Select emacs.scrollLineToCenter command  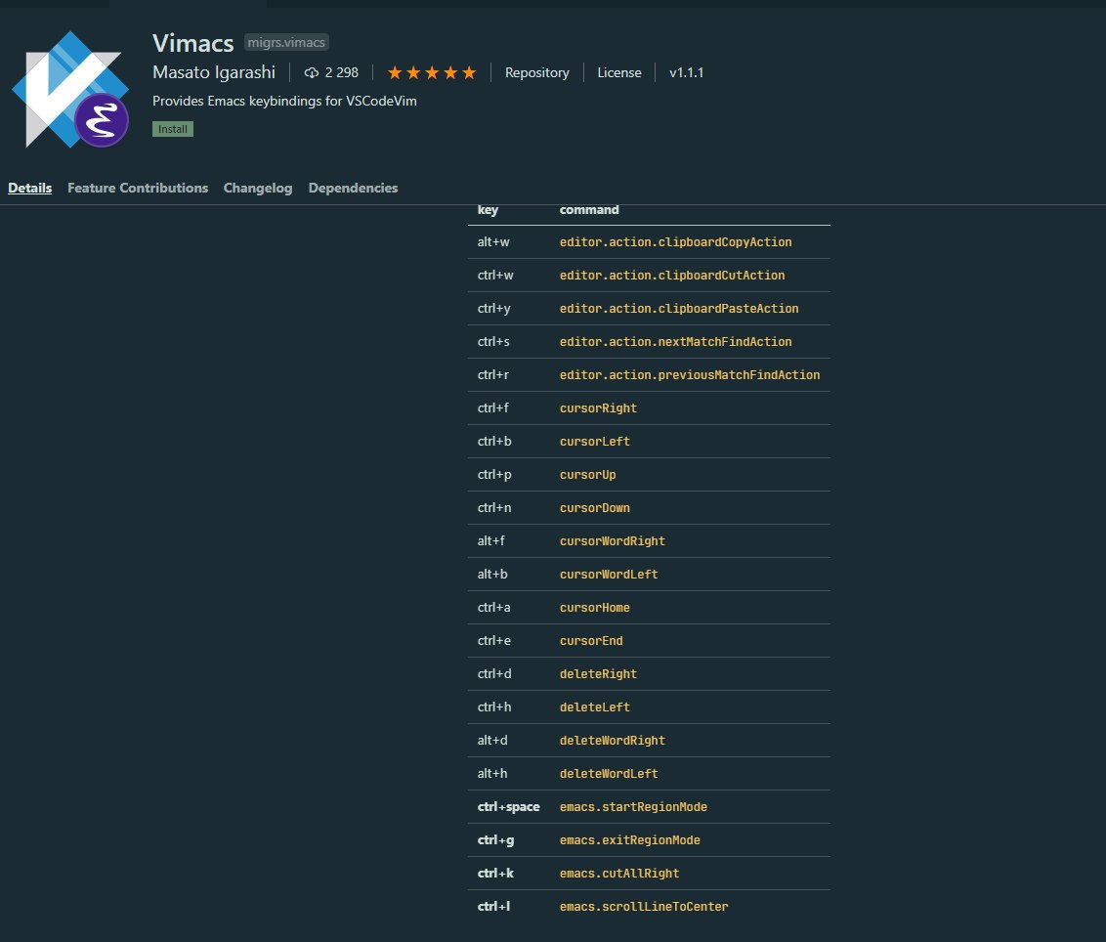point(643,906)
